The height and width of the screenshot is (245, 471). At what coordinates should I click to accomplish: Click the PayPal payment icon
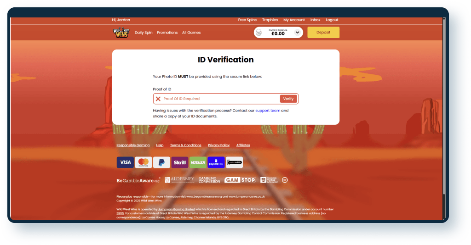(161, 162)
